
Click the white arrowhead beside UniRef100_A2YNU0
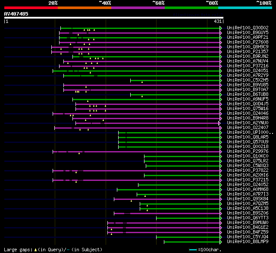tap(220, 123)
